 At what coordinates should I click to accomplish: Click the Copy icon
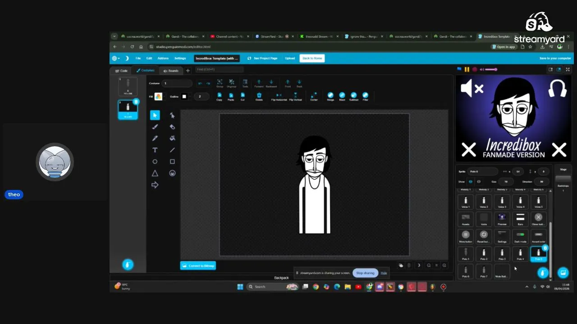click(x=219, y=97)
